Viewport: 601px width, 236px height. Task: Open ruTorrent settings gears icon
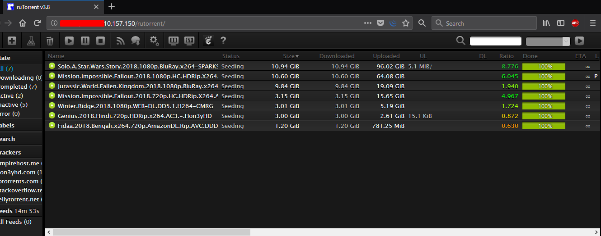pos(155,41)
